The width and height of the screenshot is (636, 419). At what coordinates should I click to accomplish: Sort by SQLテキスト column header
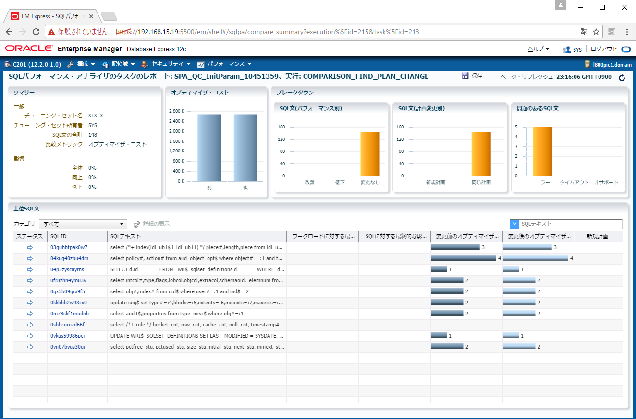(197, 236)
